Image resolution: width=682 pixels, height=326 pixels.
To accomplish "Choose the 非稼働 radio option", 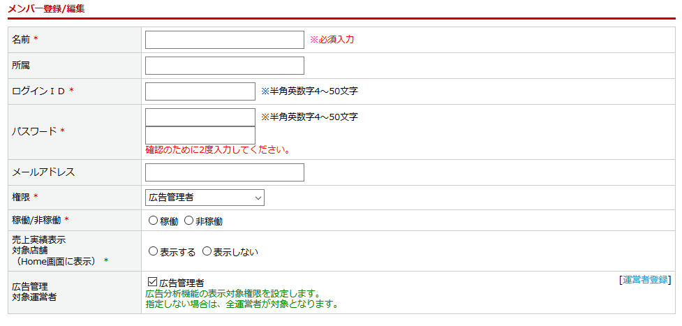I will click(188, 221).
